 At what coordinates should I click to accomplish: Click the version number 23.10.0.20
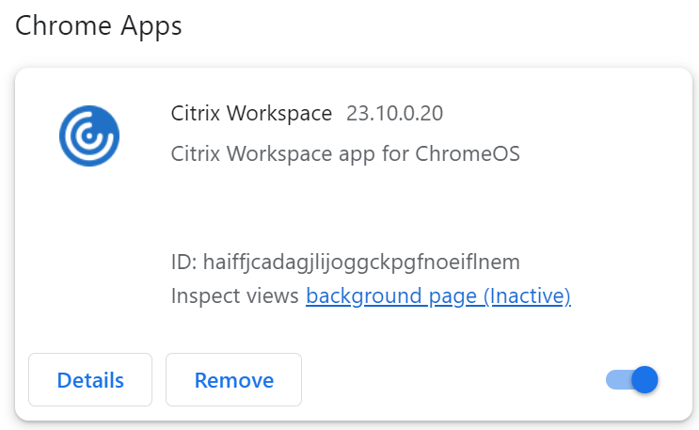pyautogui.click(x=394, y=114)
